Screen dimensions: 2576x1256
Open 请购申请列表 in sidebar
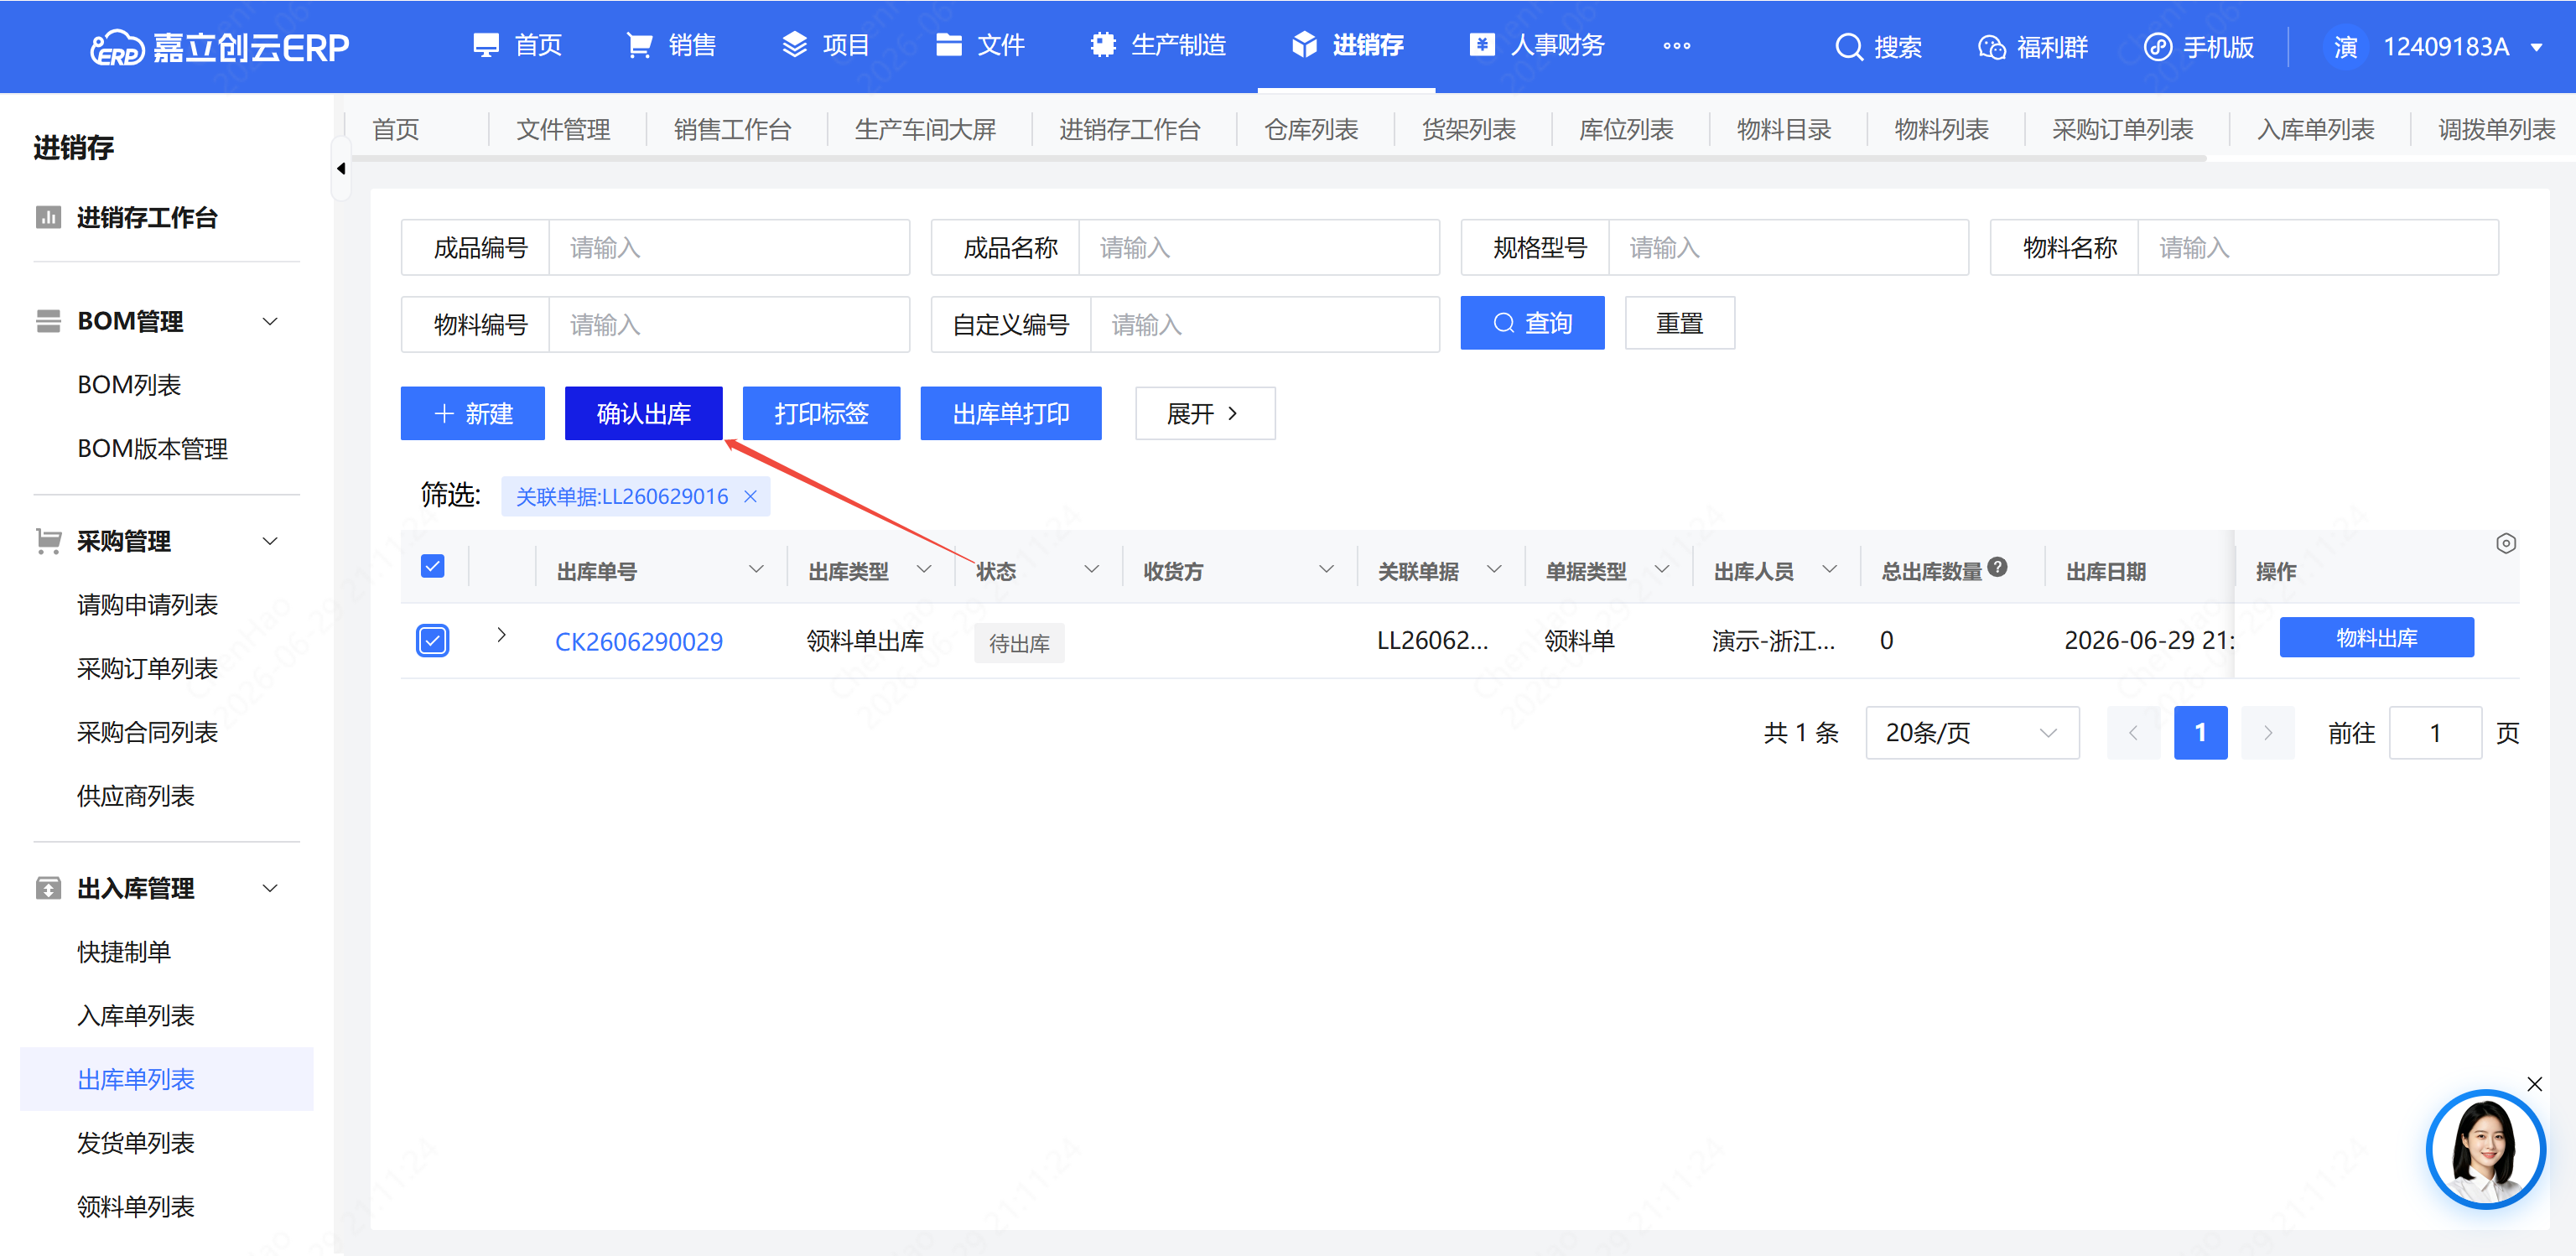[x=147, y=605]
